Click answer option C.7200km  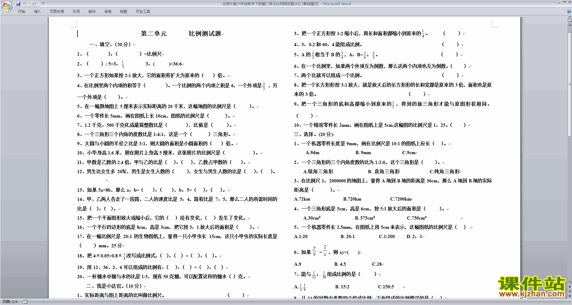401,199
